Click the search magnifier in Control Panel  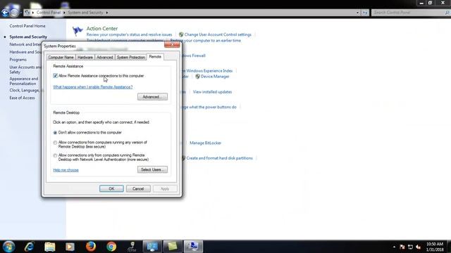447,13
